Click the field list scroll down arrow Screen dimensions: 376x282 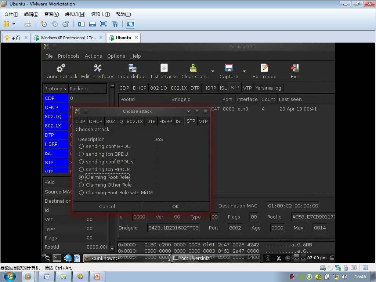pos(112,249)
